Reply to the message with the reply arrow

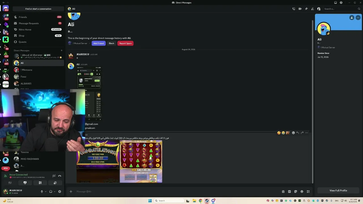[297, 133]
